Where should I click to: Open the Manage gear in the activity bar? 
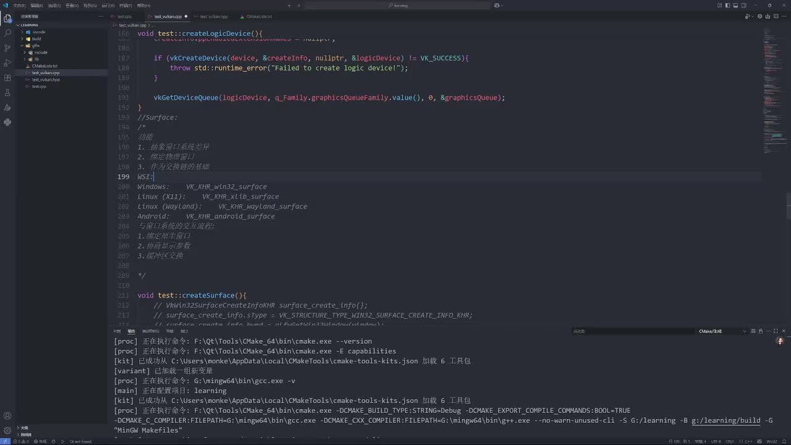(7, 430)
